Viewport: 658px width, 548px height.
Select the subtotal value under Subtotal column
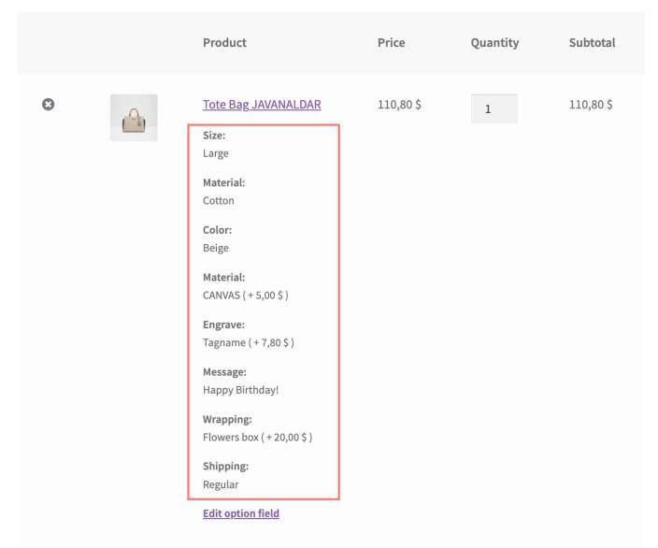pos(591,105)
